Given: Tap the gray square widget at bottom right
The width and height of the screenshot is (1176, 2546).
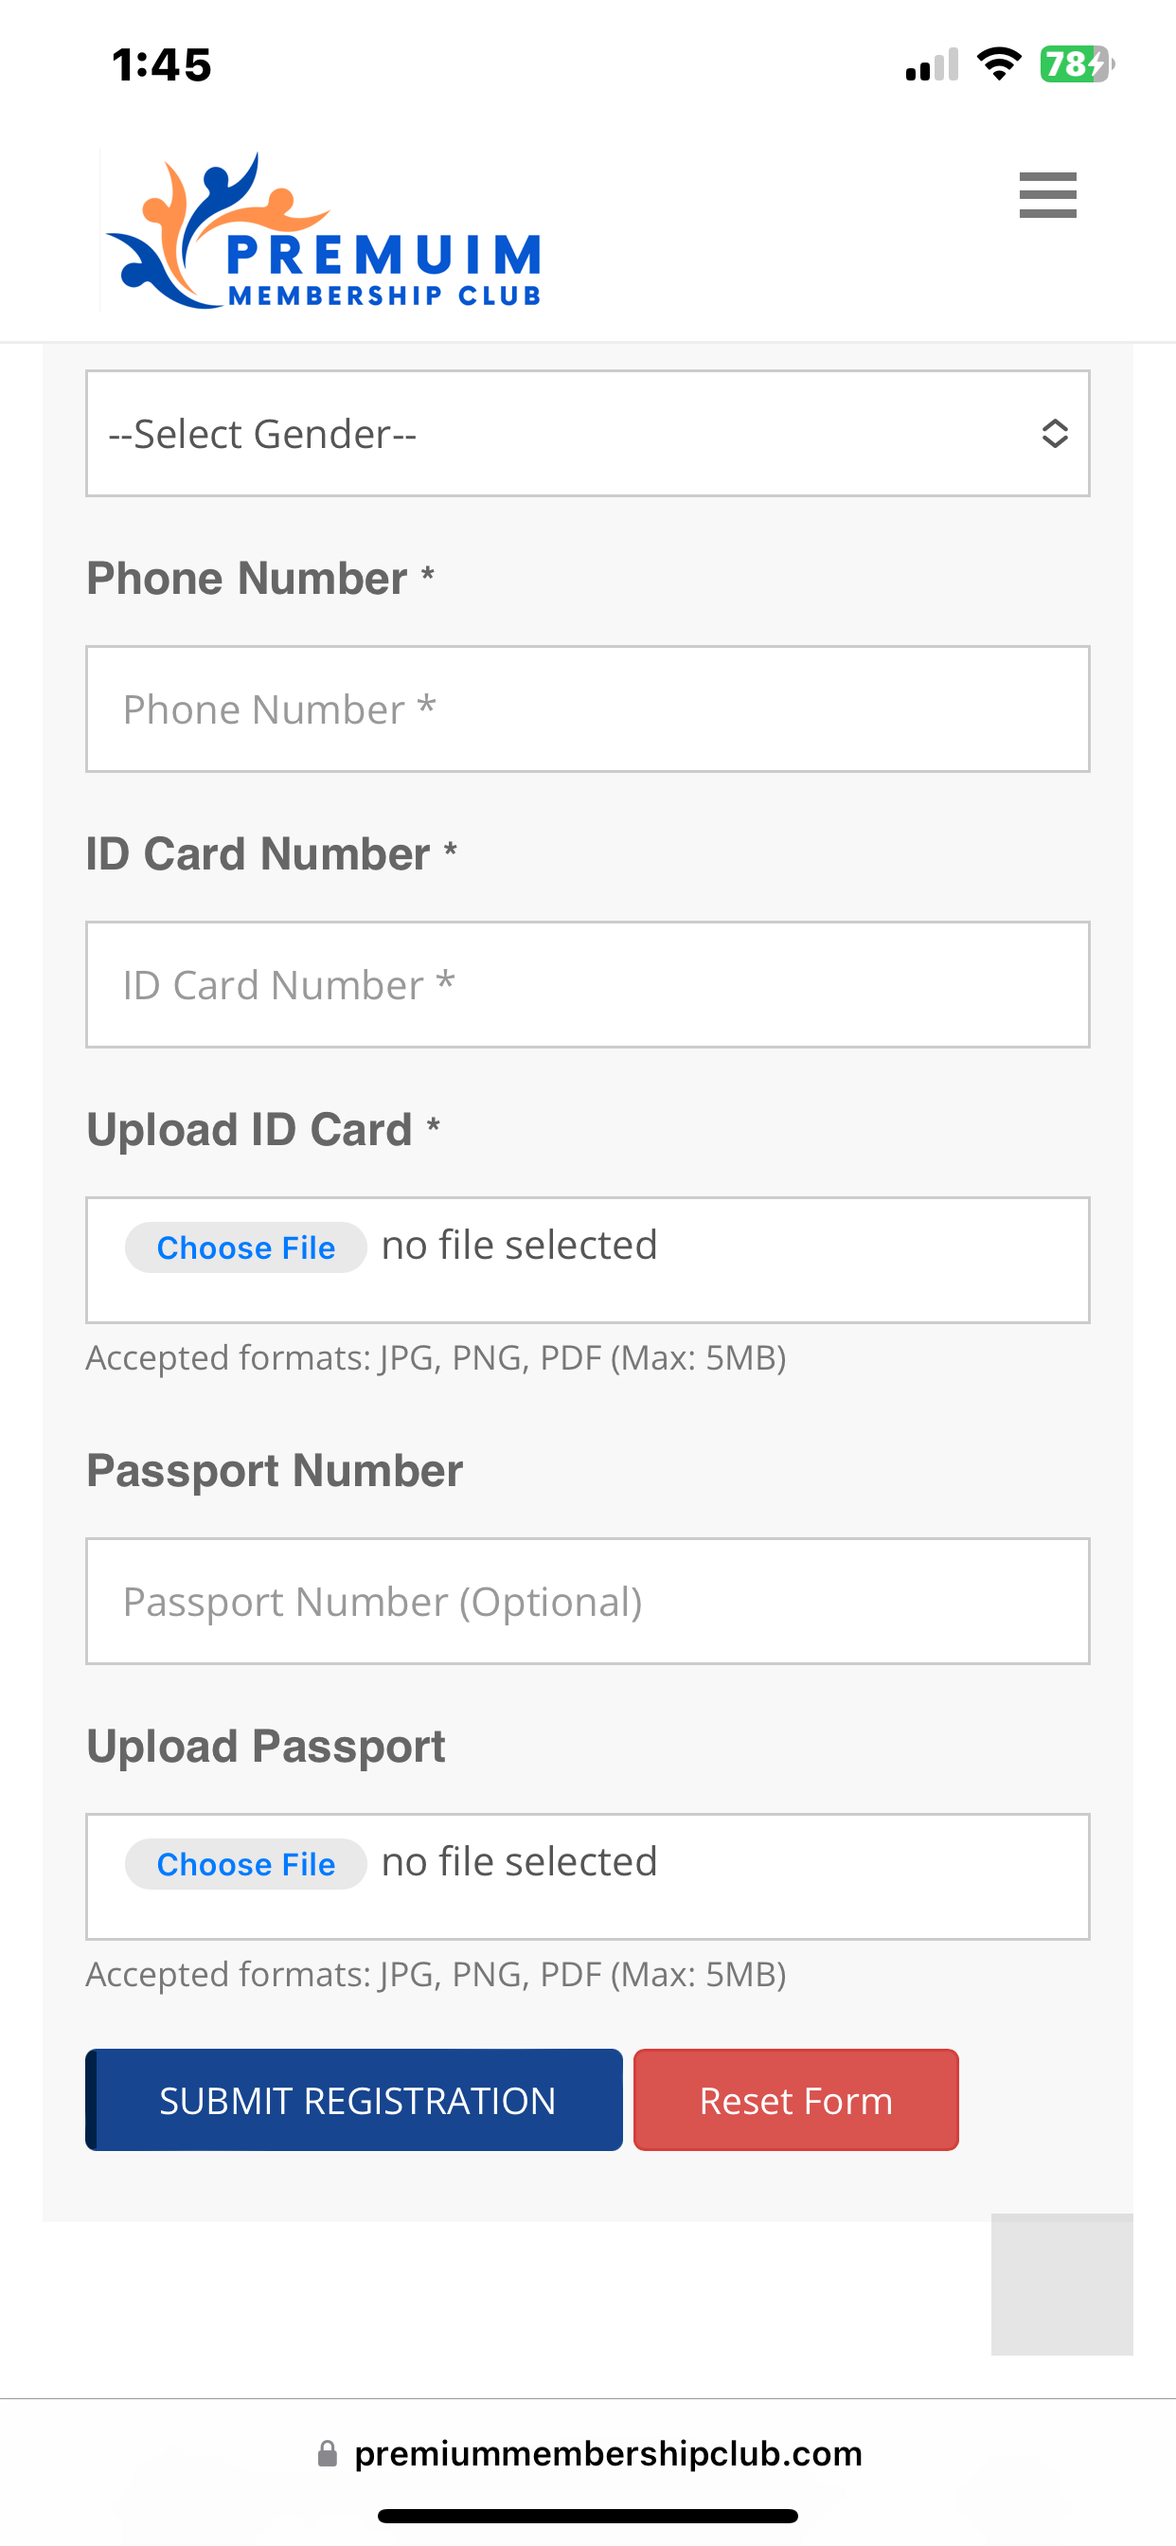Looking at the screenshot, I should tap(1062, 2284).
